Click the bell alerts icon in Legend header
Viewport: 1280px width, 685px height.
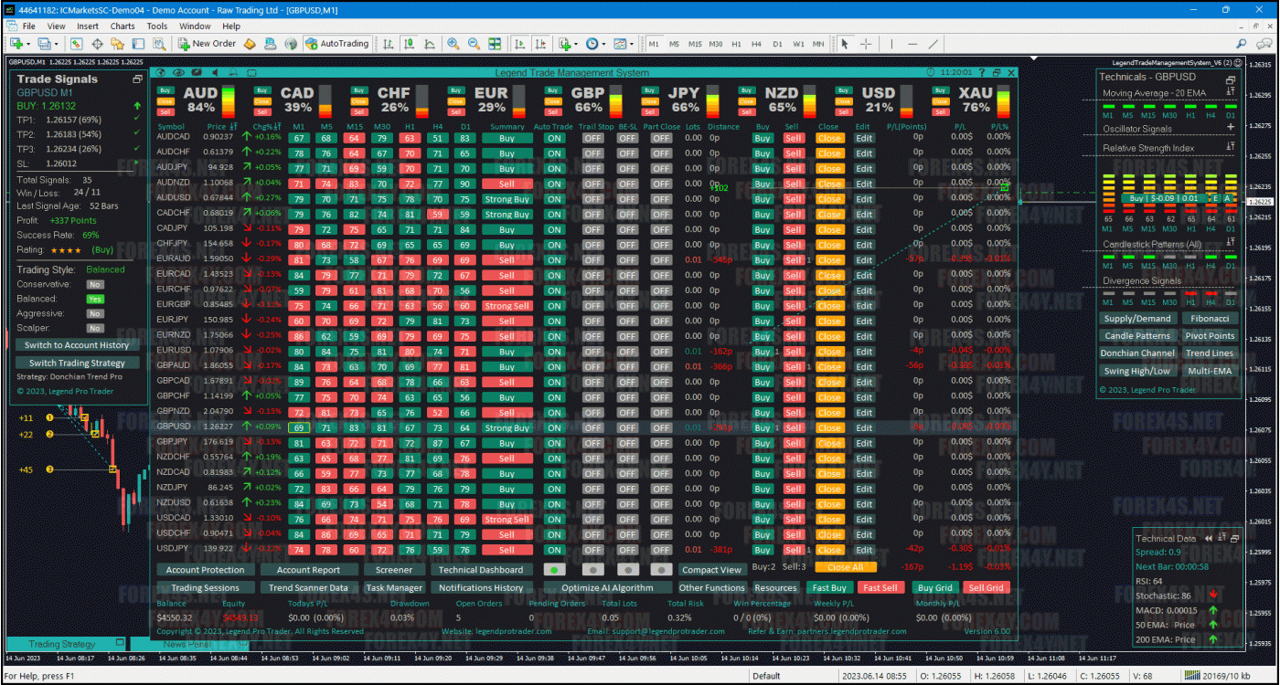(x=233, y=72)
